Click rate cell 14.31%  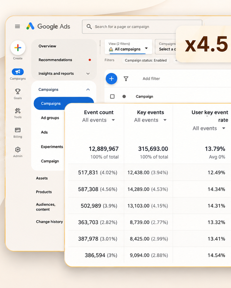[x=216, y=206]
